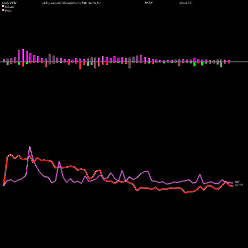Click the '41.99' last price value
Image resolution: width=248 pixels, height=248 pixels.
pyautogui.click(x=239, y=185)
